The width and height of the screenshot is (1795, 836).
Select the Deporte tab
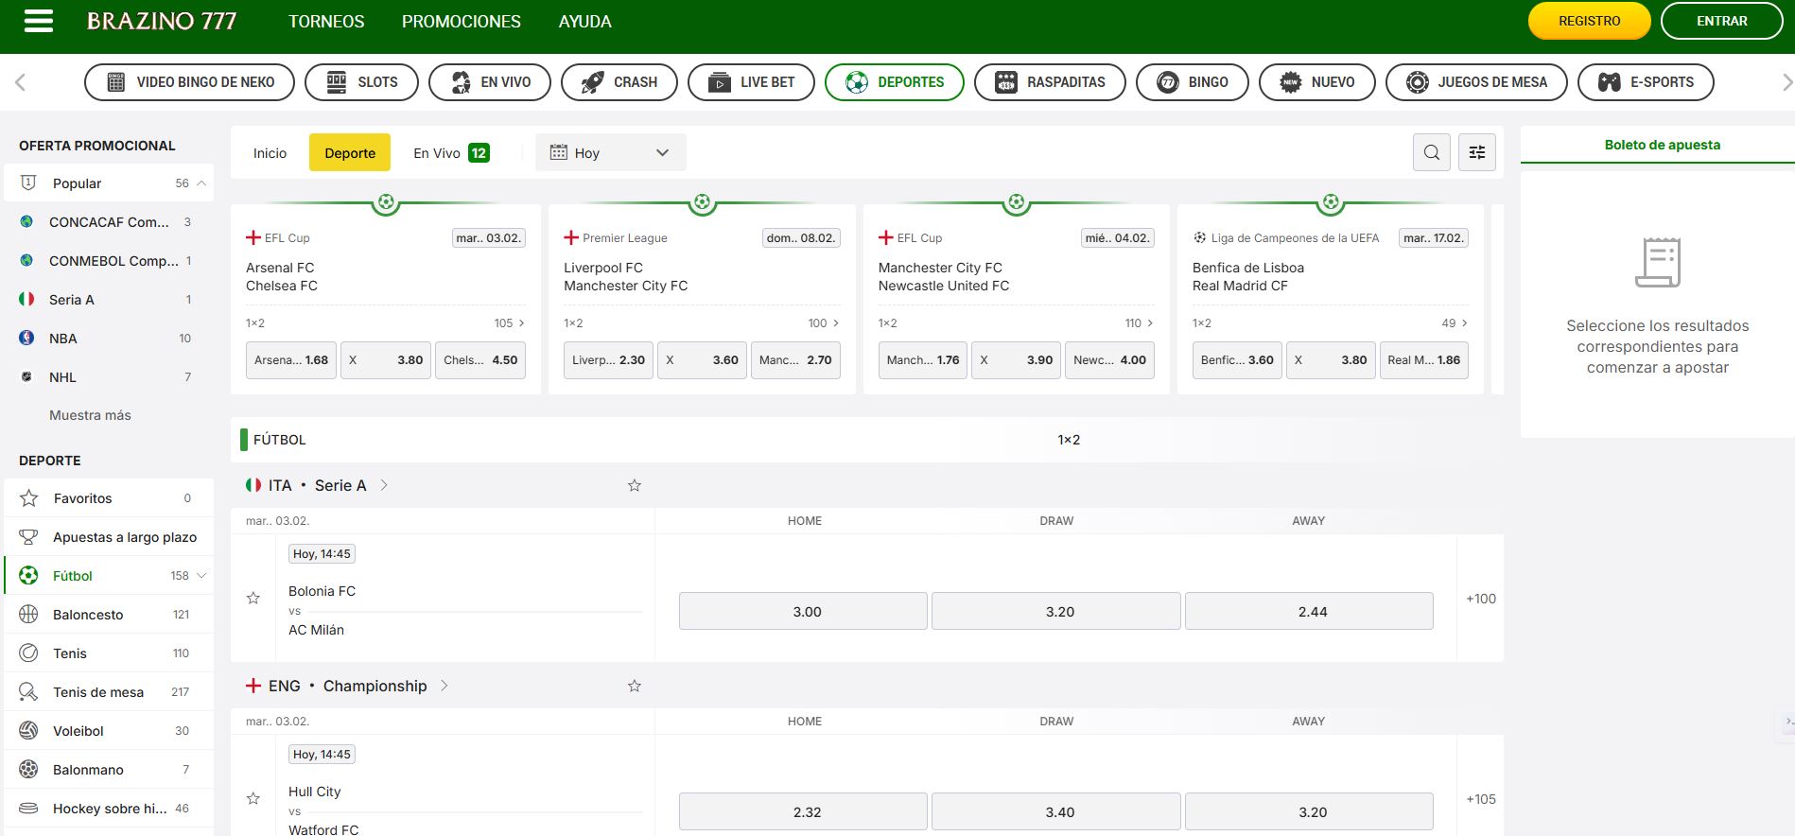tap(350, 152)
